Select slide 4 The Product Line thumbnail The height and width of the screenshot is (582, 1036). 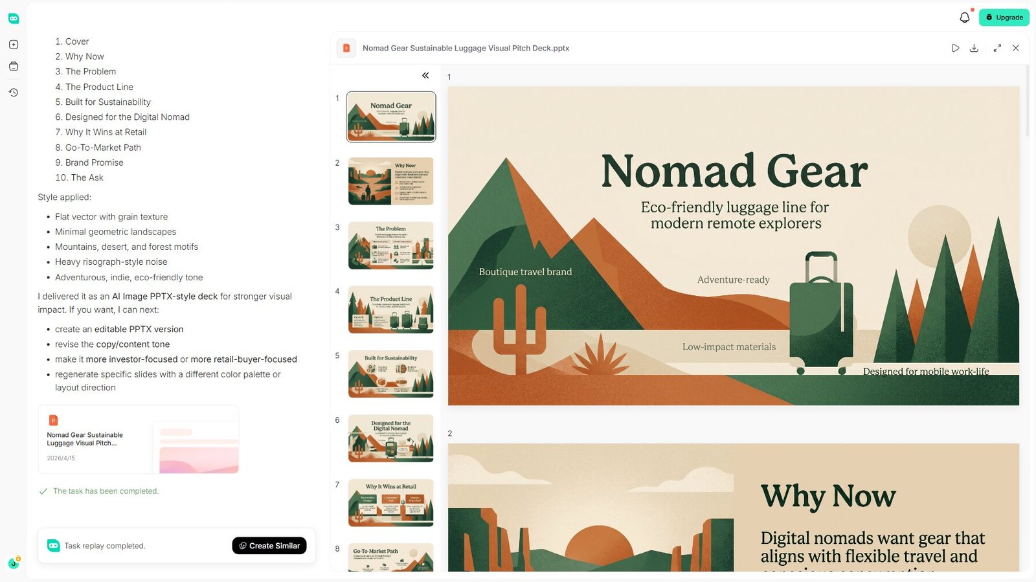391,309
